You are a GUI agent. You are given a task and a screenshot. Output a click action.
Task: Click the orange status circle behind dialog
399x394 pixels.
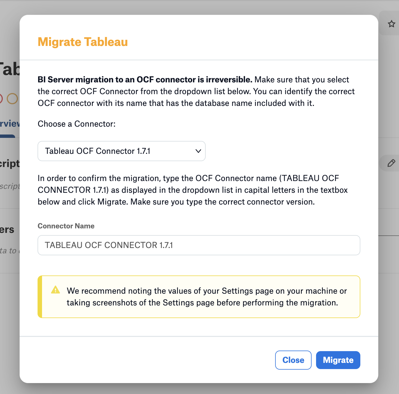12,99
